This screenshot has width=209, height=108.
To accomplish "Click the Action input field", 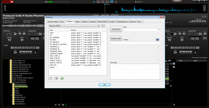I will pos(135,43).
